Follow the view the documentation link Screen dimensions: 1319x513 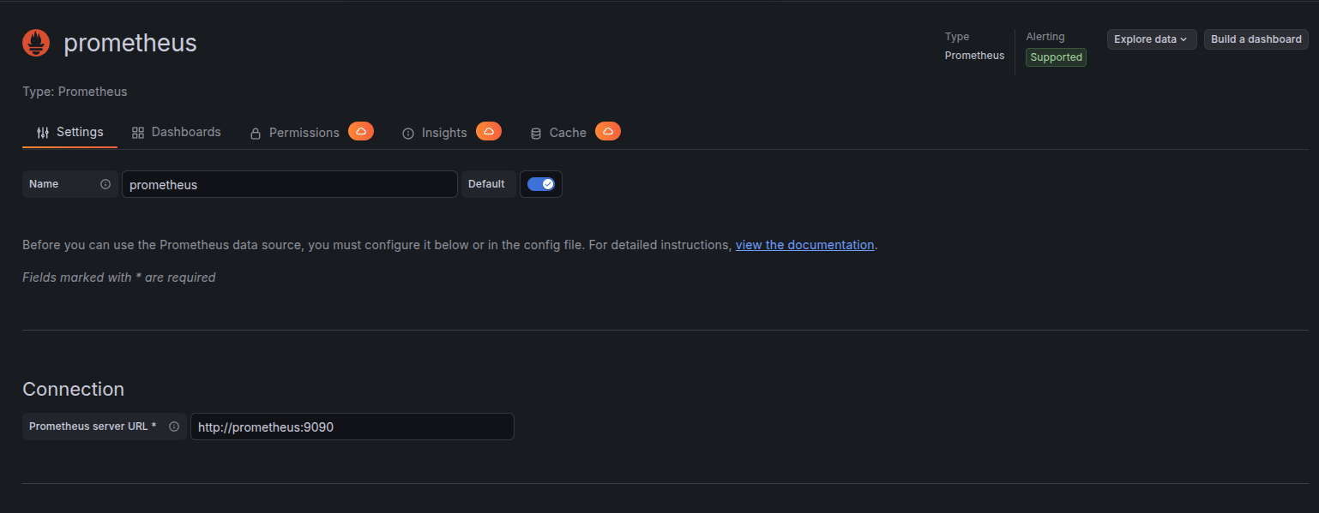click(x=804, y=245)
